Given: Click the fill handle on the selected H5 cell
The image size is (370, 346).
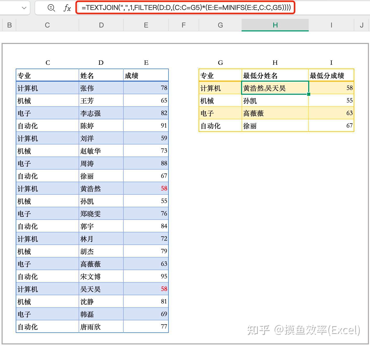Looking at the screenshot, I should (x=309, y=94).
